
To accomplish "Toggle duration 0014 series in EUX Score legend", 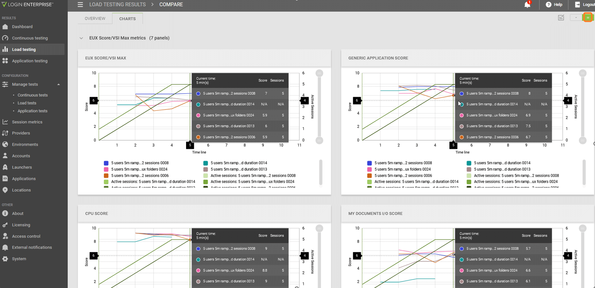I will [235, 163].
